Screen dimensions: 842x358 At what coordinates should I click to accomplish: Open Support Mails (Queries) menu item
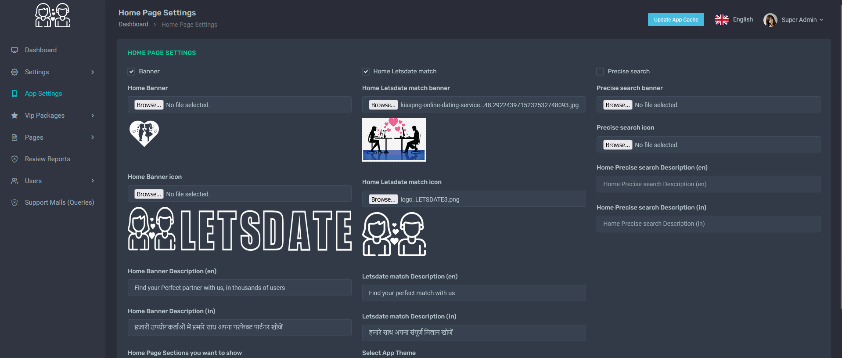tap(59, 203)
